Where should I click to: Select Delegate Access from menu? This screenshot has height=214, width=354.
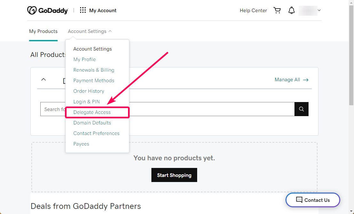click(92, 112)
